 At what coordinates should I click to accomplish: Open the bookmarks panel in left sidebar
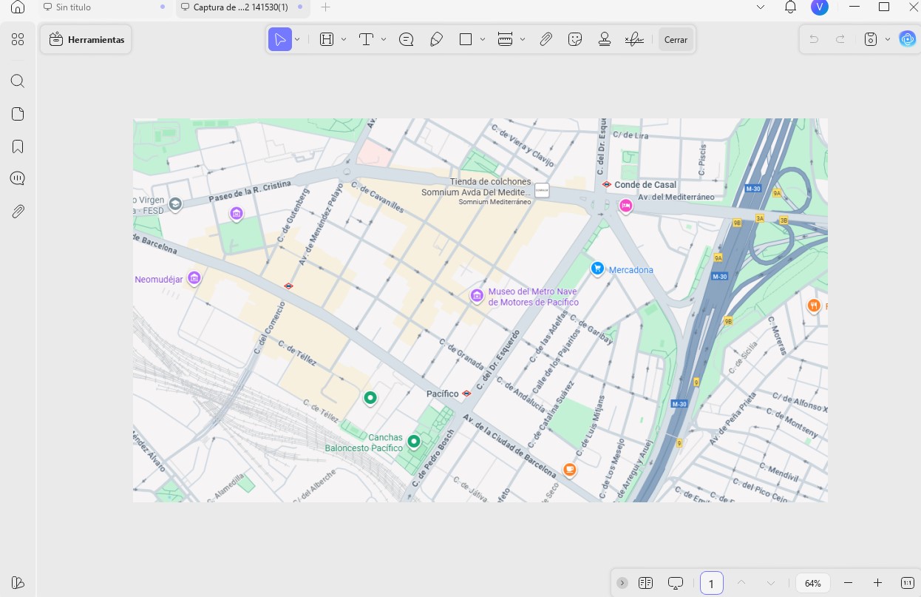pos(18,146)
